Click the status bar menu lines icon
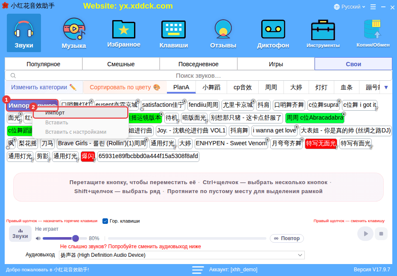 [198, 270]
